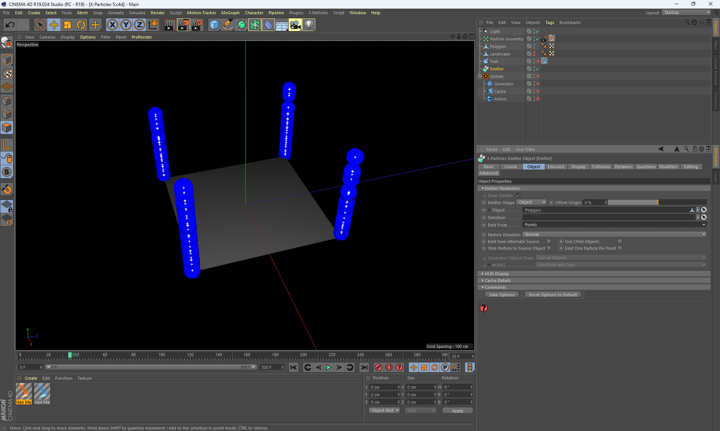Select the Rotate tool in top toolbar
The image size is (720, 431).
coord(81,25)
